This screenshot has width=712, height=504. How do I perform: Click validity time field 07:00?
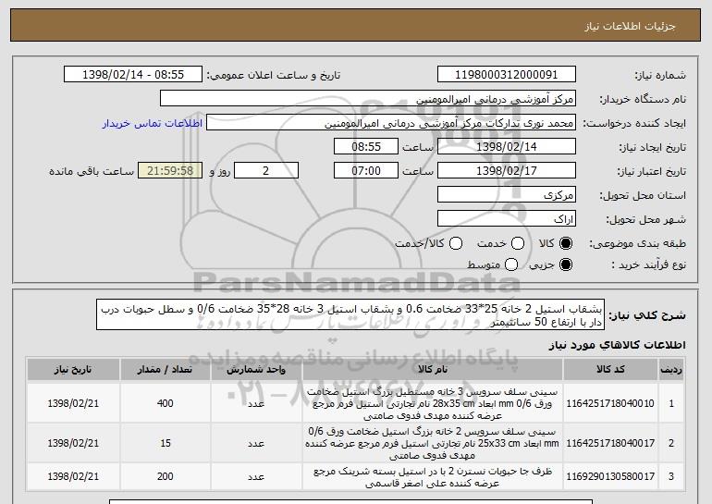(x=366, y=171)
